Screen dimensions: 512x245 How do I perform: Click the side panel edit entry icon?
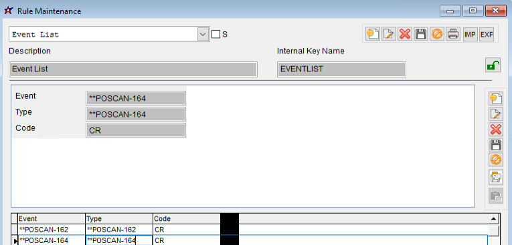coord(496,114)
